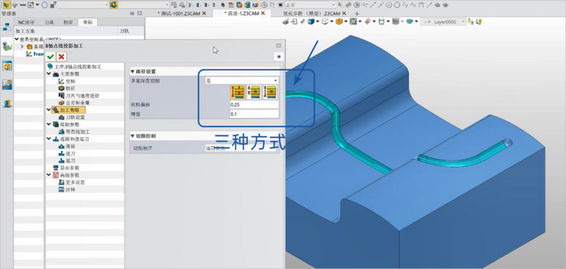Select root 工序:3轴点线投影加工 node

[x=78, y=67]
